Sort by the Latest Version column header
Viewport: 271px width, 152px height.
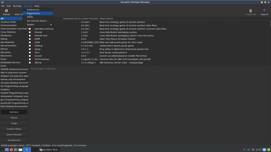[90, 19]
